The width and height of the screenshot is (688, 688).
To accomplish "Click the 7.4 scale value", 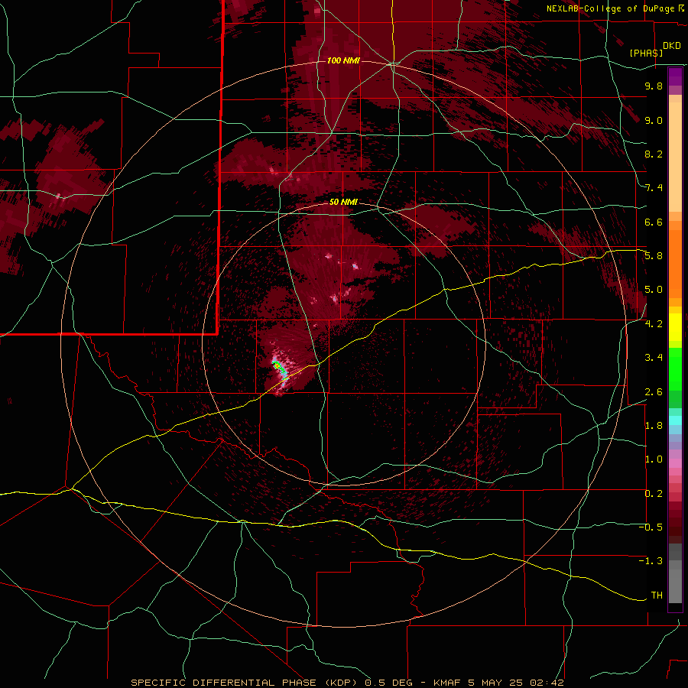I will [x=654, y=188].
